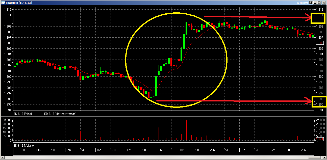Click the 18h mark on time axis
This screenshot has height=160, width=327.
coord(159,150)
